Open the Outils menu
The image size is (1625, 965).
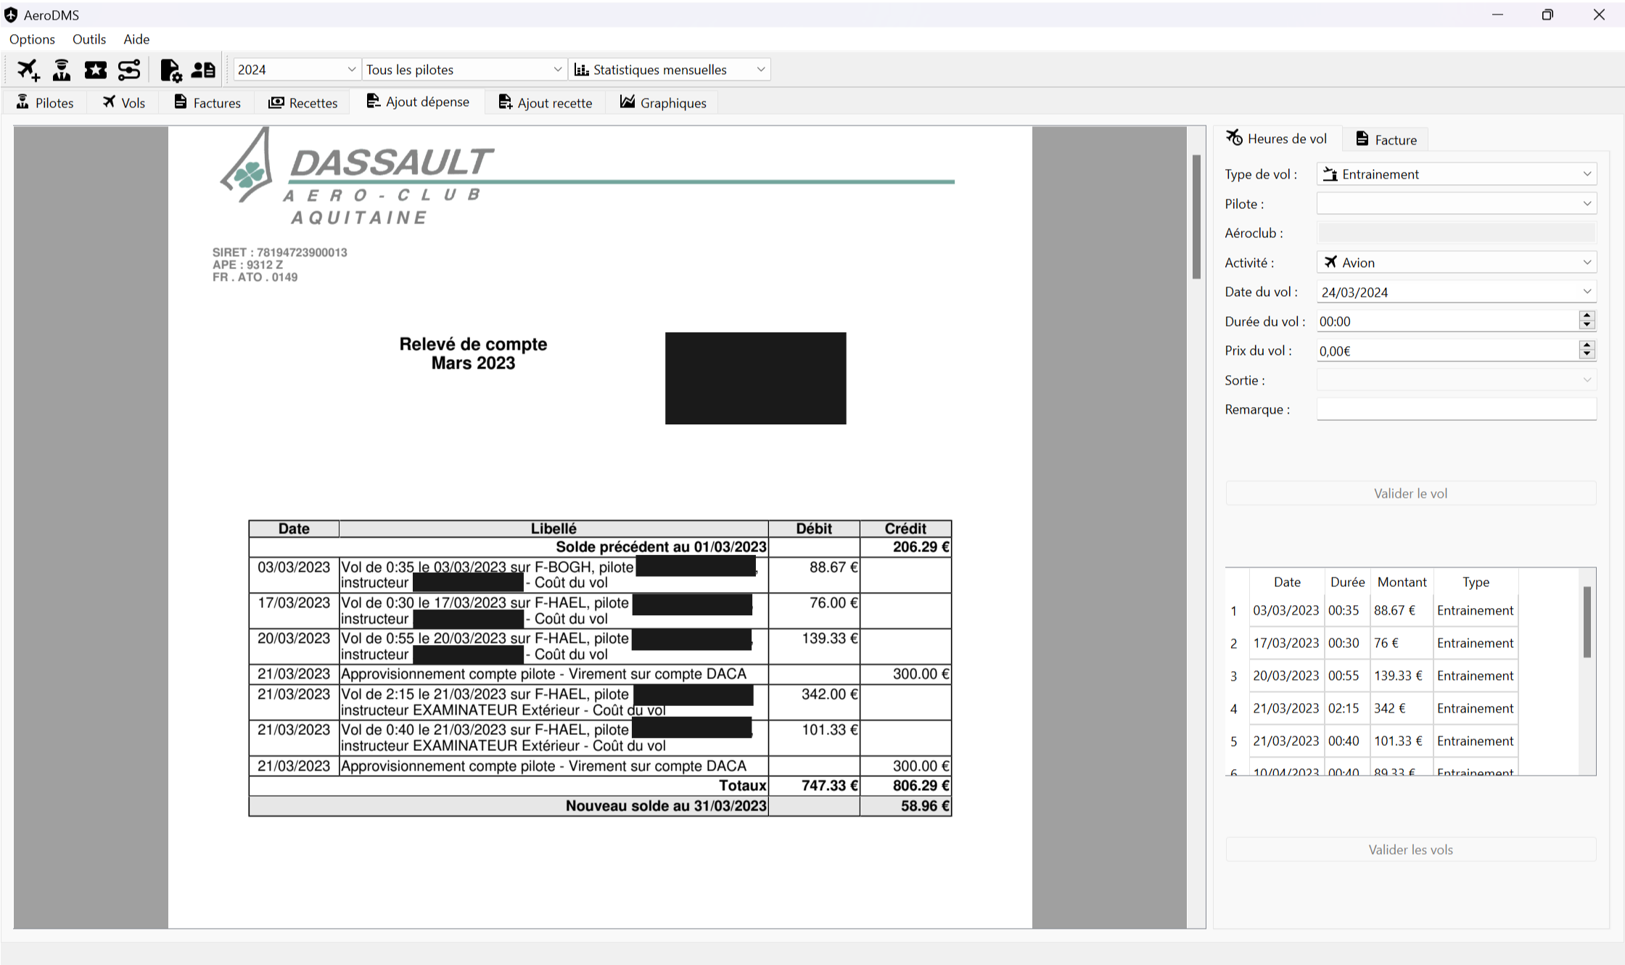(x=89, y=39)
